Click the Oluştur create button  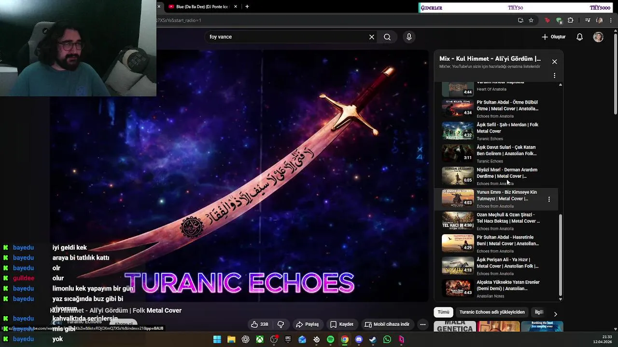pos(553,37)
